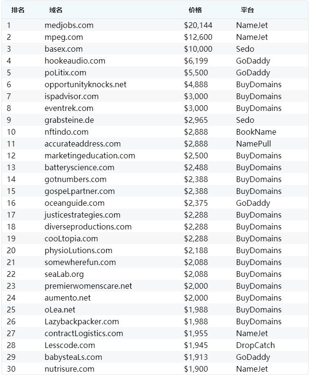309x375 pixels.
Task: Click the 排名 column header
Action: click(x=18, y=10)
